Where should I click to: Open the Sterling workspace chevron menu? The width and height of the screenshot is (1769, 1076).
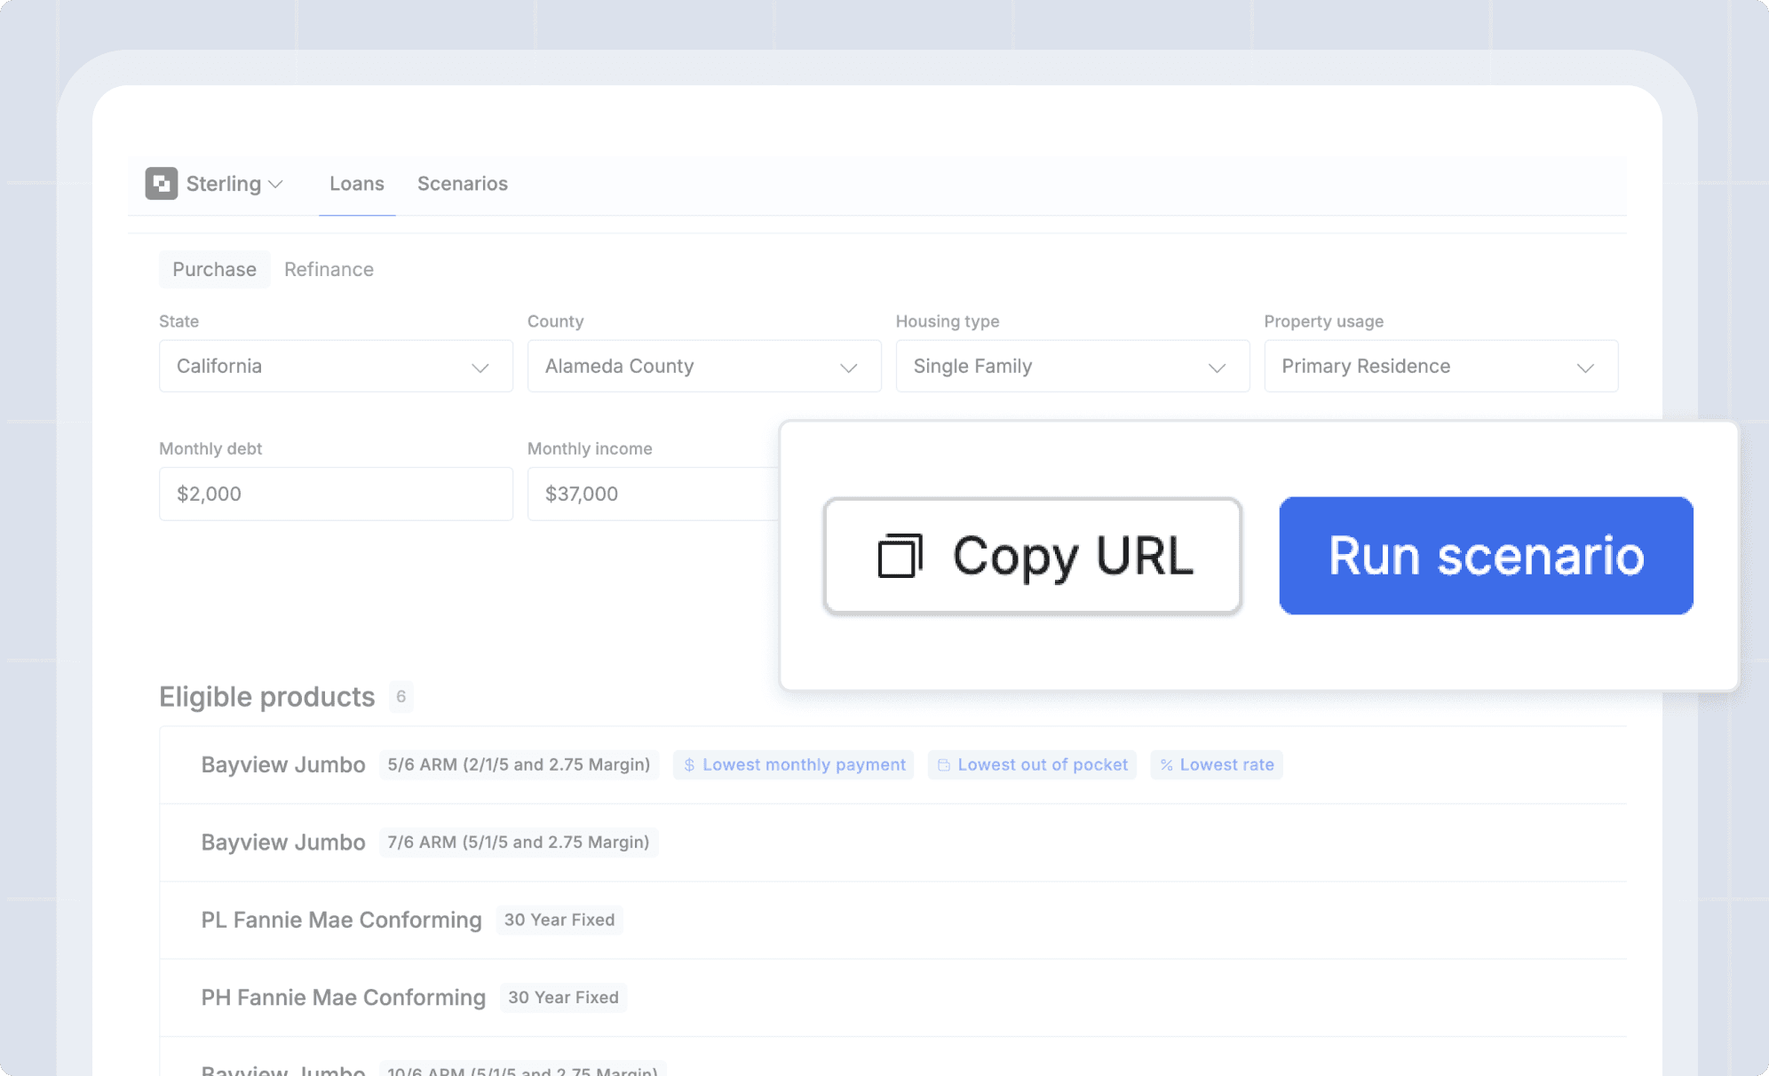(275, 185)
